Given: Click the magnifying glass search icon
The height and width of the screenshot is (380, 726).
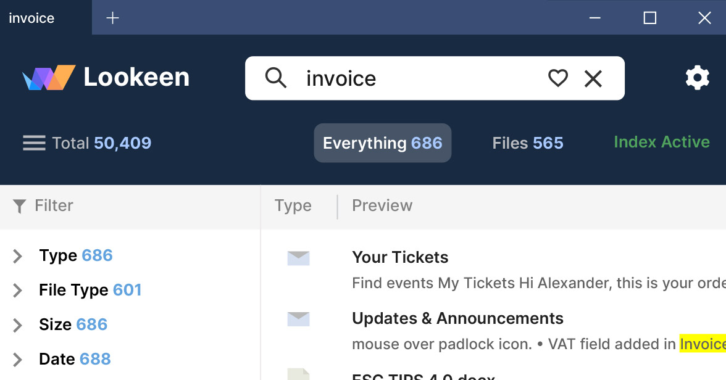Looking at the screenshot, I should [x=276, y=78].
